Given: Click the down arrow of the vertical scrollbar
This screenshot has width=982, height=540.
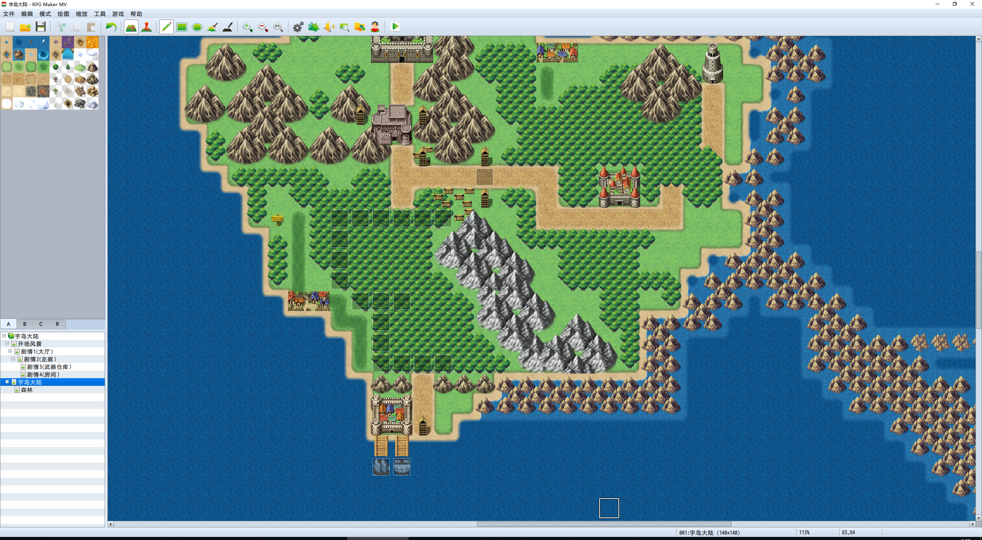Looking at the screenshot, I should [x=979, y=518].
